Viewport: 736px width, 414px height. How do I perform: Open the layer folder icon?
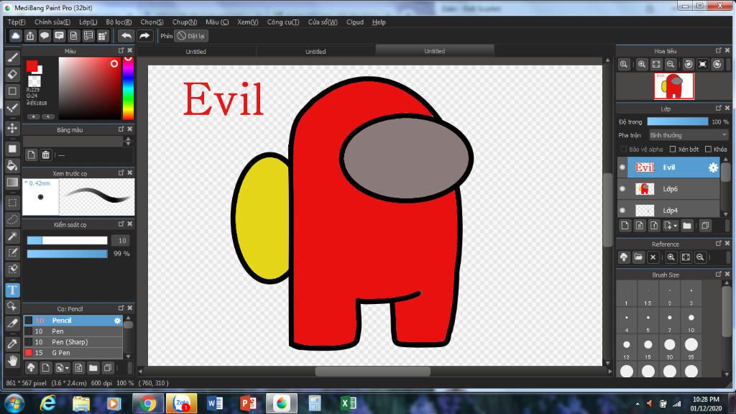[686, 226]
